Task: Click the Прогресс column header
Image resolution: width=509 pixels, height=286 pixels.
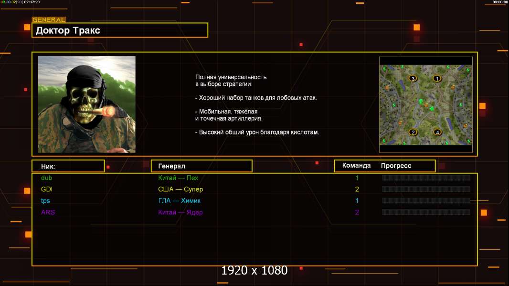Action: click(x=396, y=165)
